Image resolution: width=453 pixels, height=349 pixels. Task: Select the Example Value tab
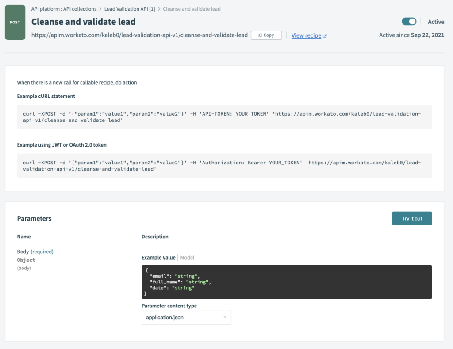click(158, 257)
